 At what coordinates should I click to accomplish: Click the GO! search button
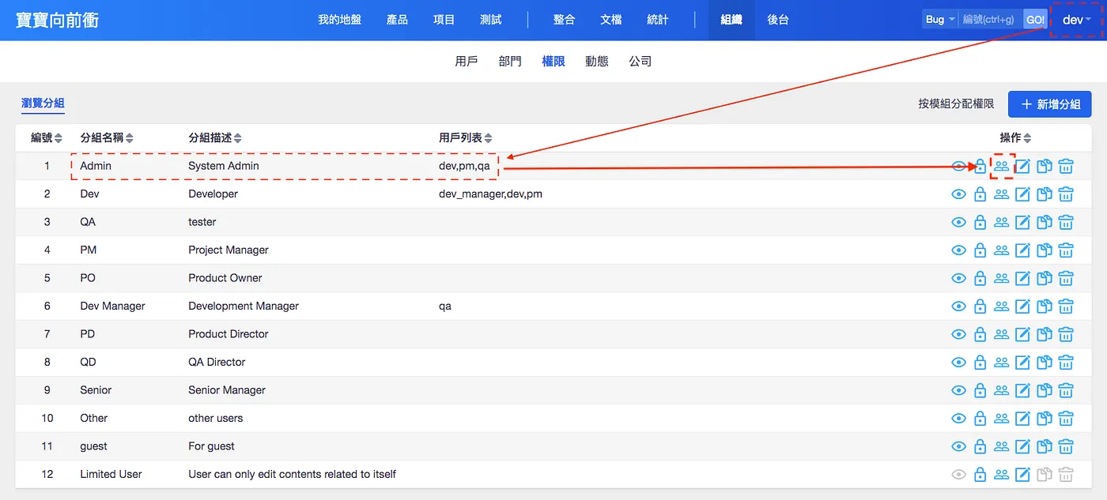[1035, 19]
